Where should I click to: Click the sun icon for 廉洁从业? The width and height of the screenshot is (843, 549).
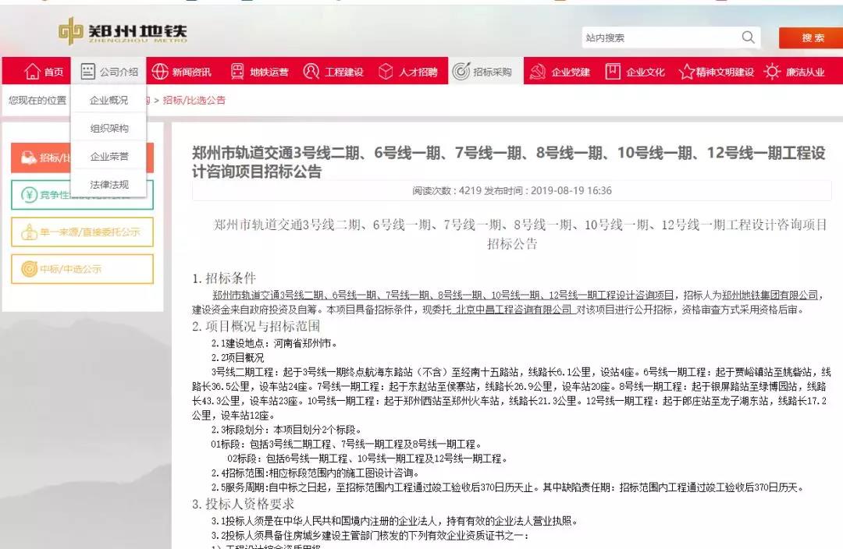click(772, 72)
